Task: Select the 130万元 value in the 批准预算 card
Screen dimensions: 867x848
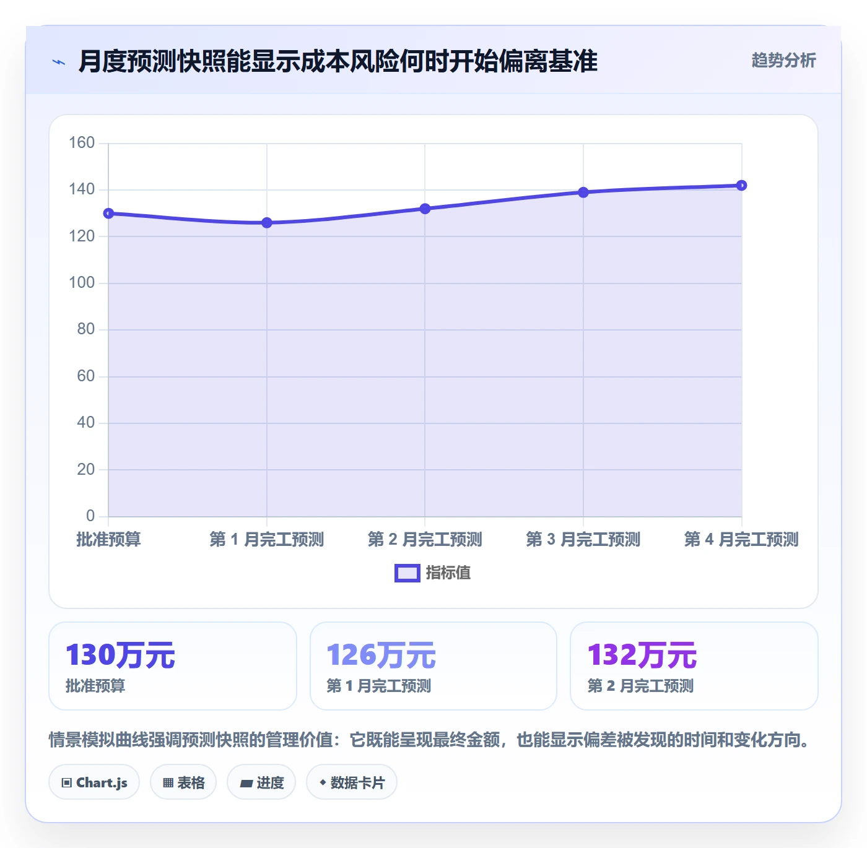Action: coord(121,655)
